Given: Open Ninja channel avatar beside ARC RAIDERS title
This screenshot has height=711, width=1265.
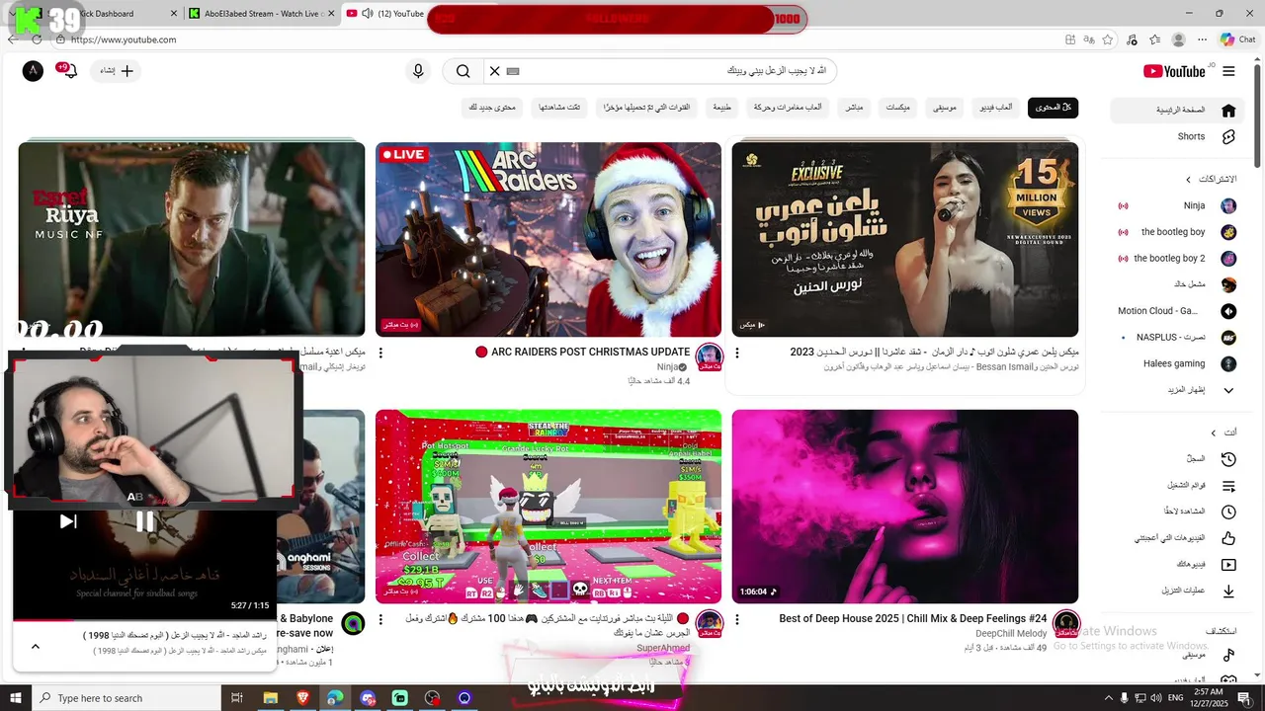Looking at the screenshot, I should coord(709,356).
